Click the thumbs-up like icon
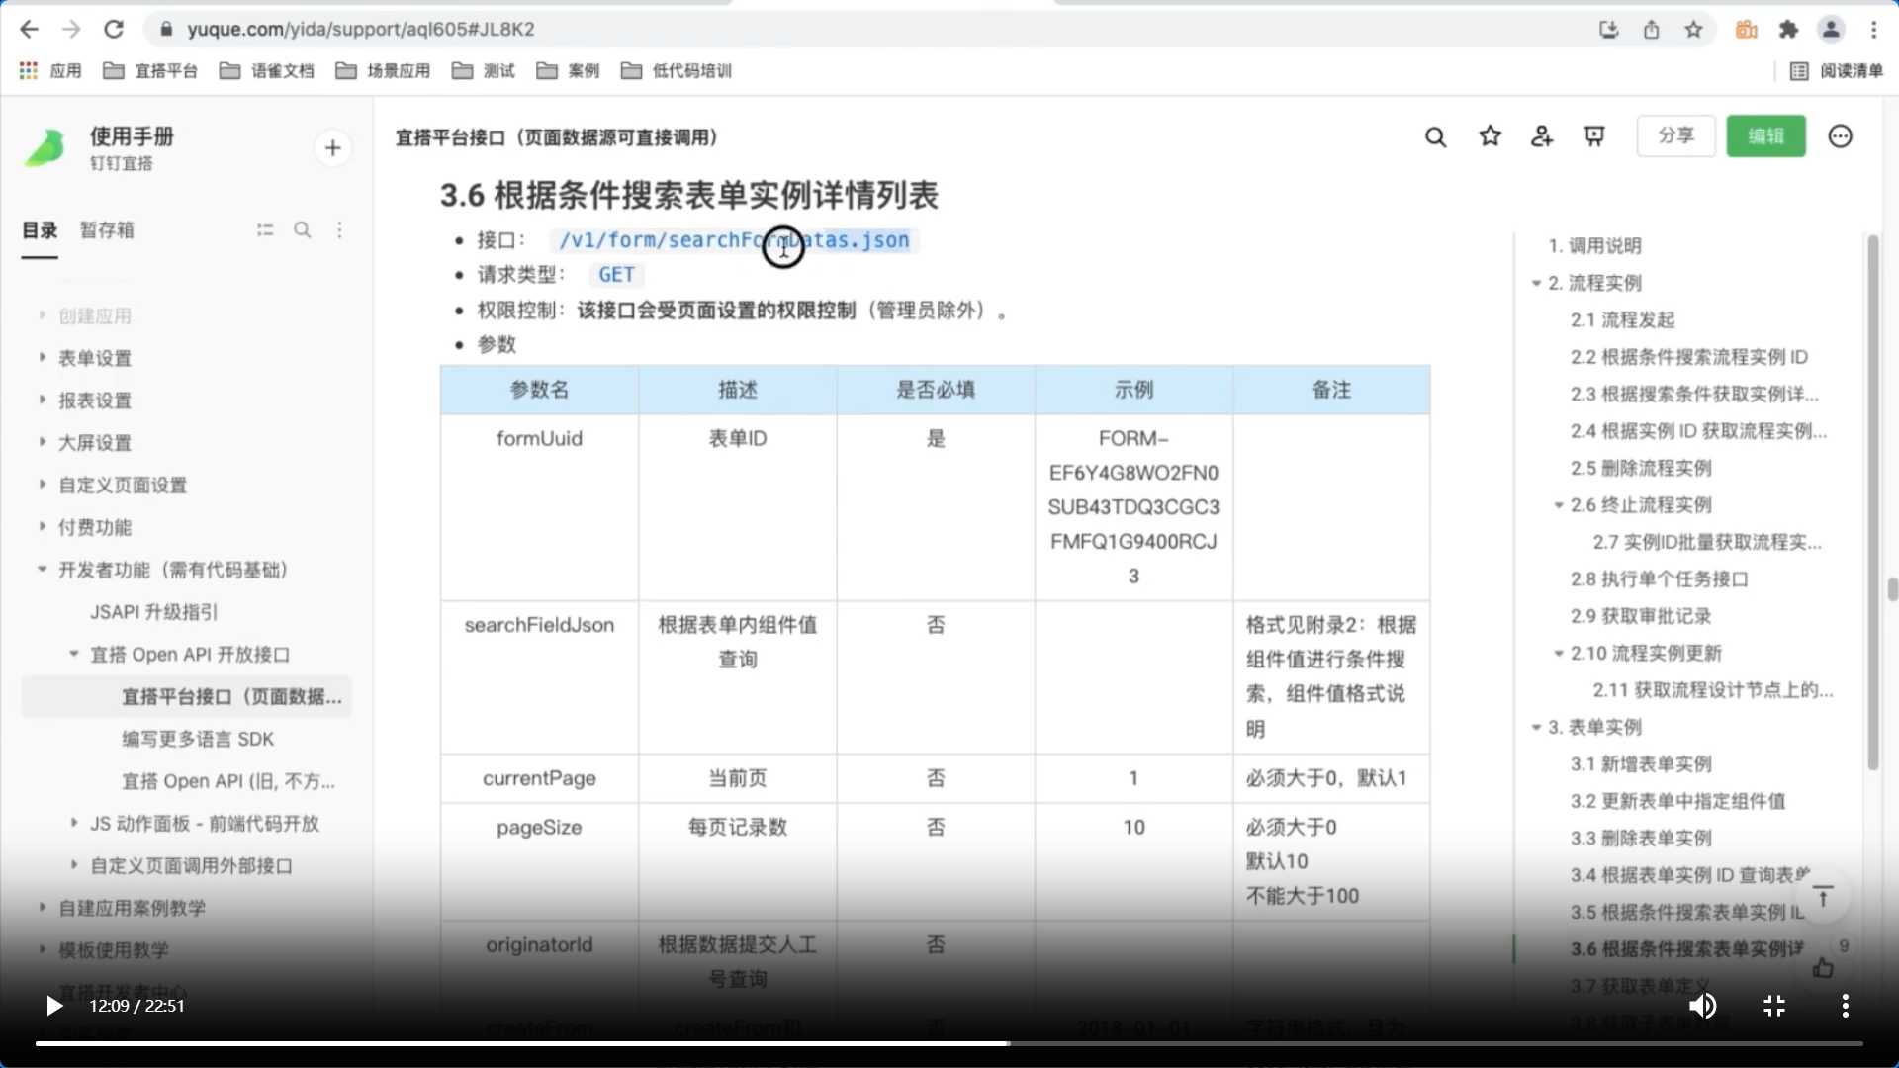 pos(1823,968)
